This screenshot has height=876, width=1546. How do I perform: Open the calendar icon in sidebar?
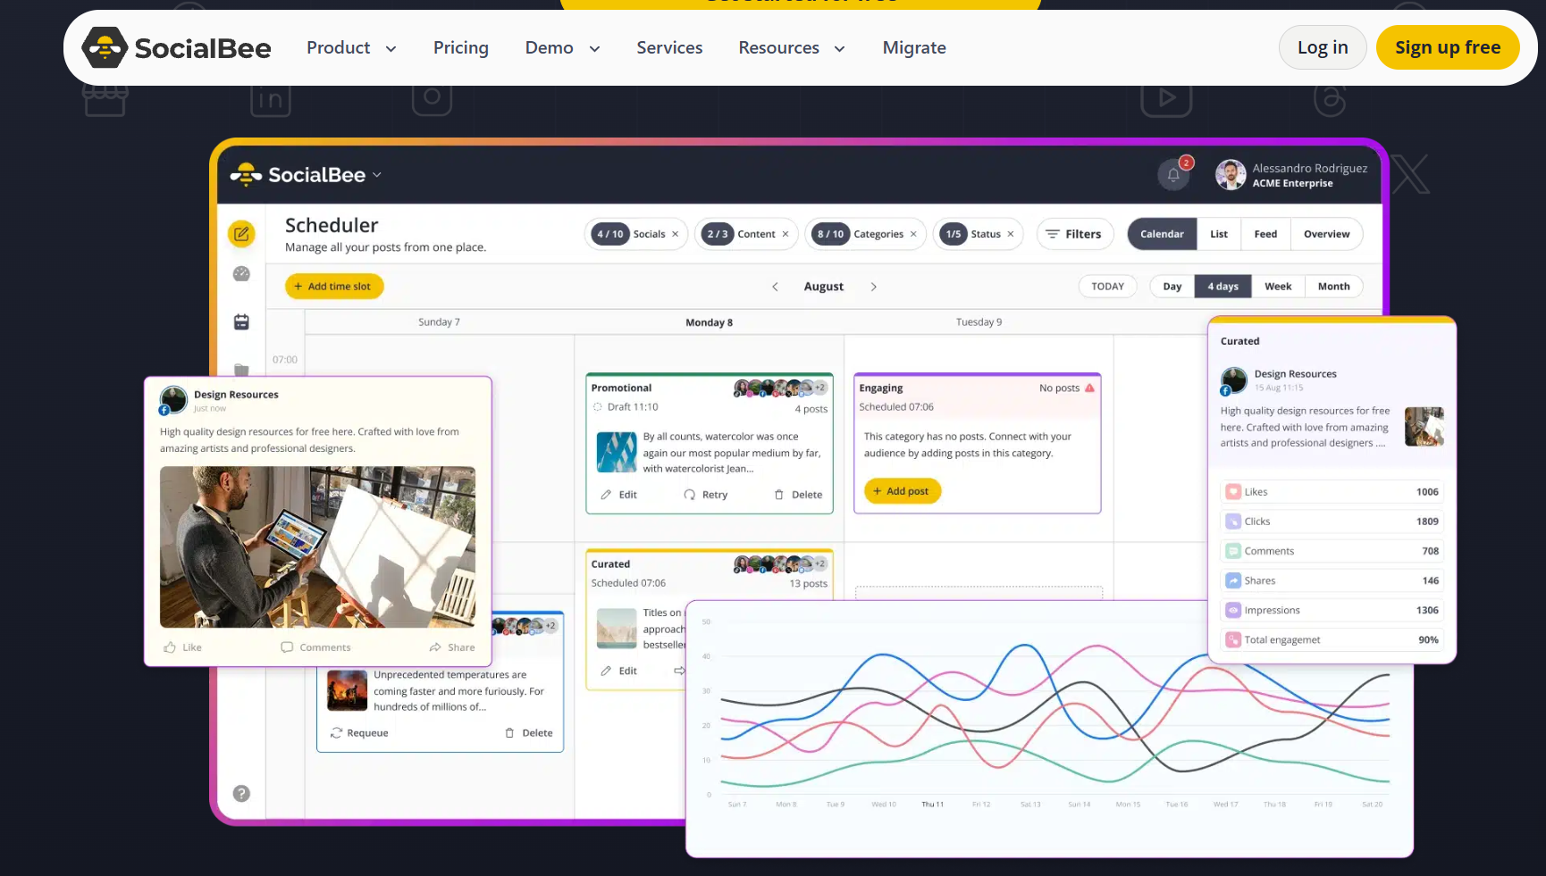pos(241,321)
